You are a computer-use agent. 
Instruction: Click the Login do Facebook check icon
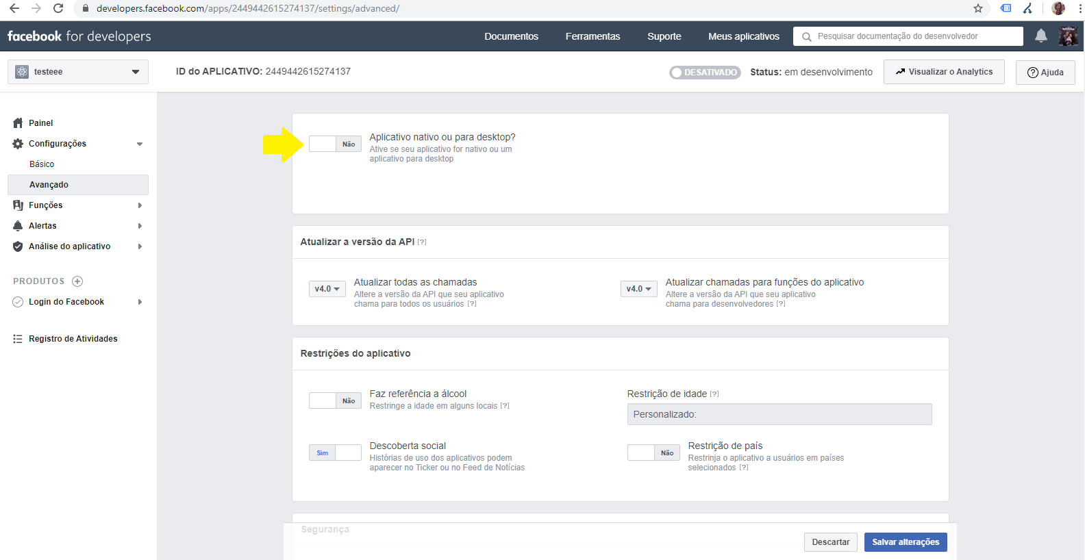18,302
